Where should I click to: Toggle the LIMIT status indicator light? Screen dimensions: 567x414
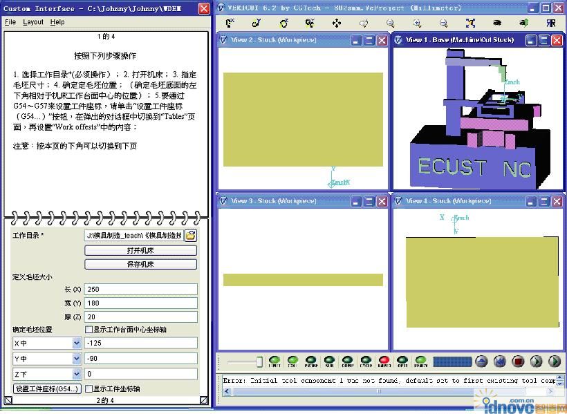[x=275, y=361]
